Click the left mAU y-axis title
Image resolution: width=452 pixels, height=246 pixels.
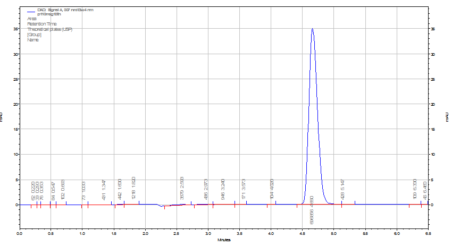tap(3, 116)
